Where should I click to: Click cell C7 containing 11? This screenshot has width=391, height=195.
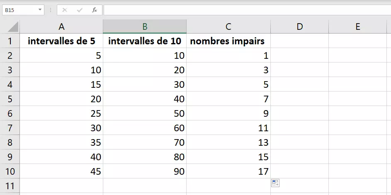228,128
